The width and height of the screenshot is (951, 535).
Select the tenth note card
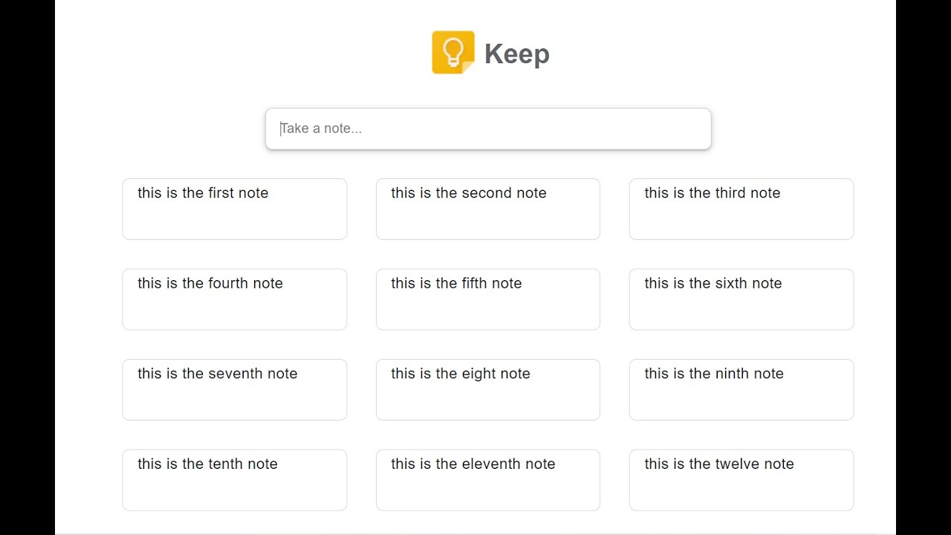coord(234,479)
